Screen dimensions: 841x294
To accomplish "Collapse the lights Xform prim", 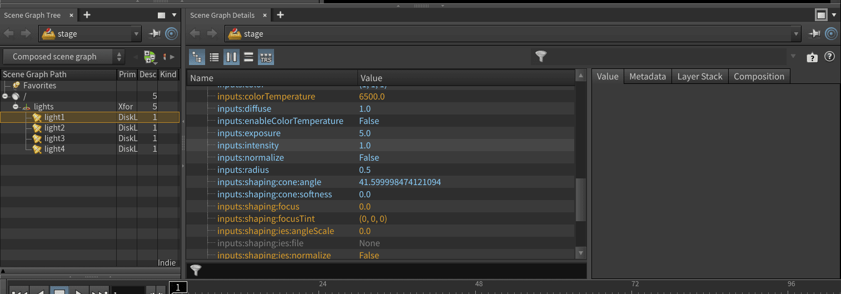I will click(x=16, y=107).
